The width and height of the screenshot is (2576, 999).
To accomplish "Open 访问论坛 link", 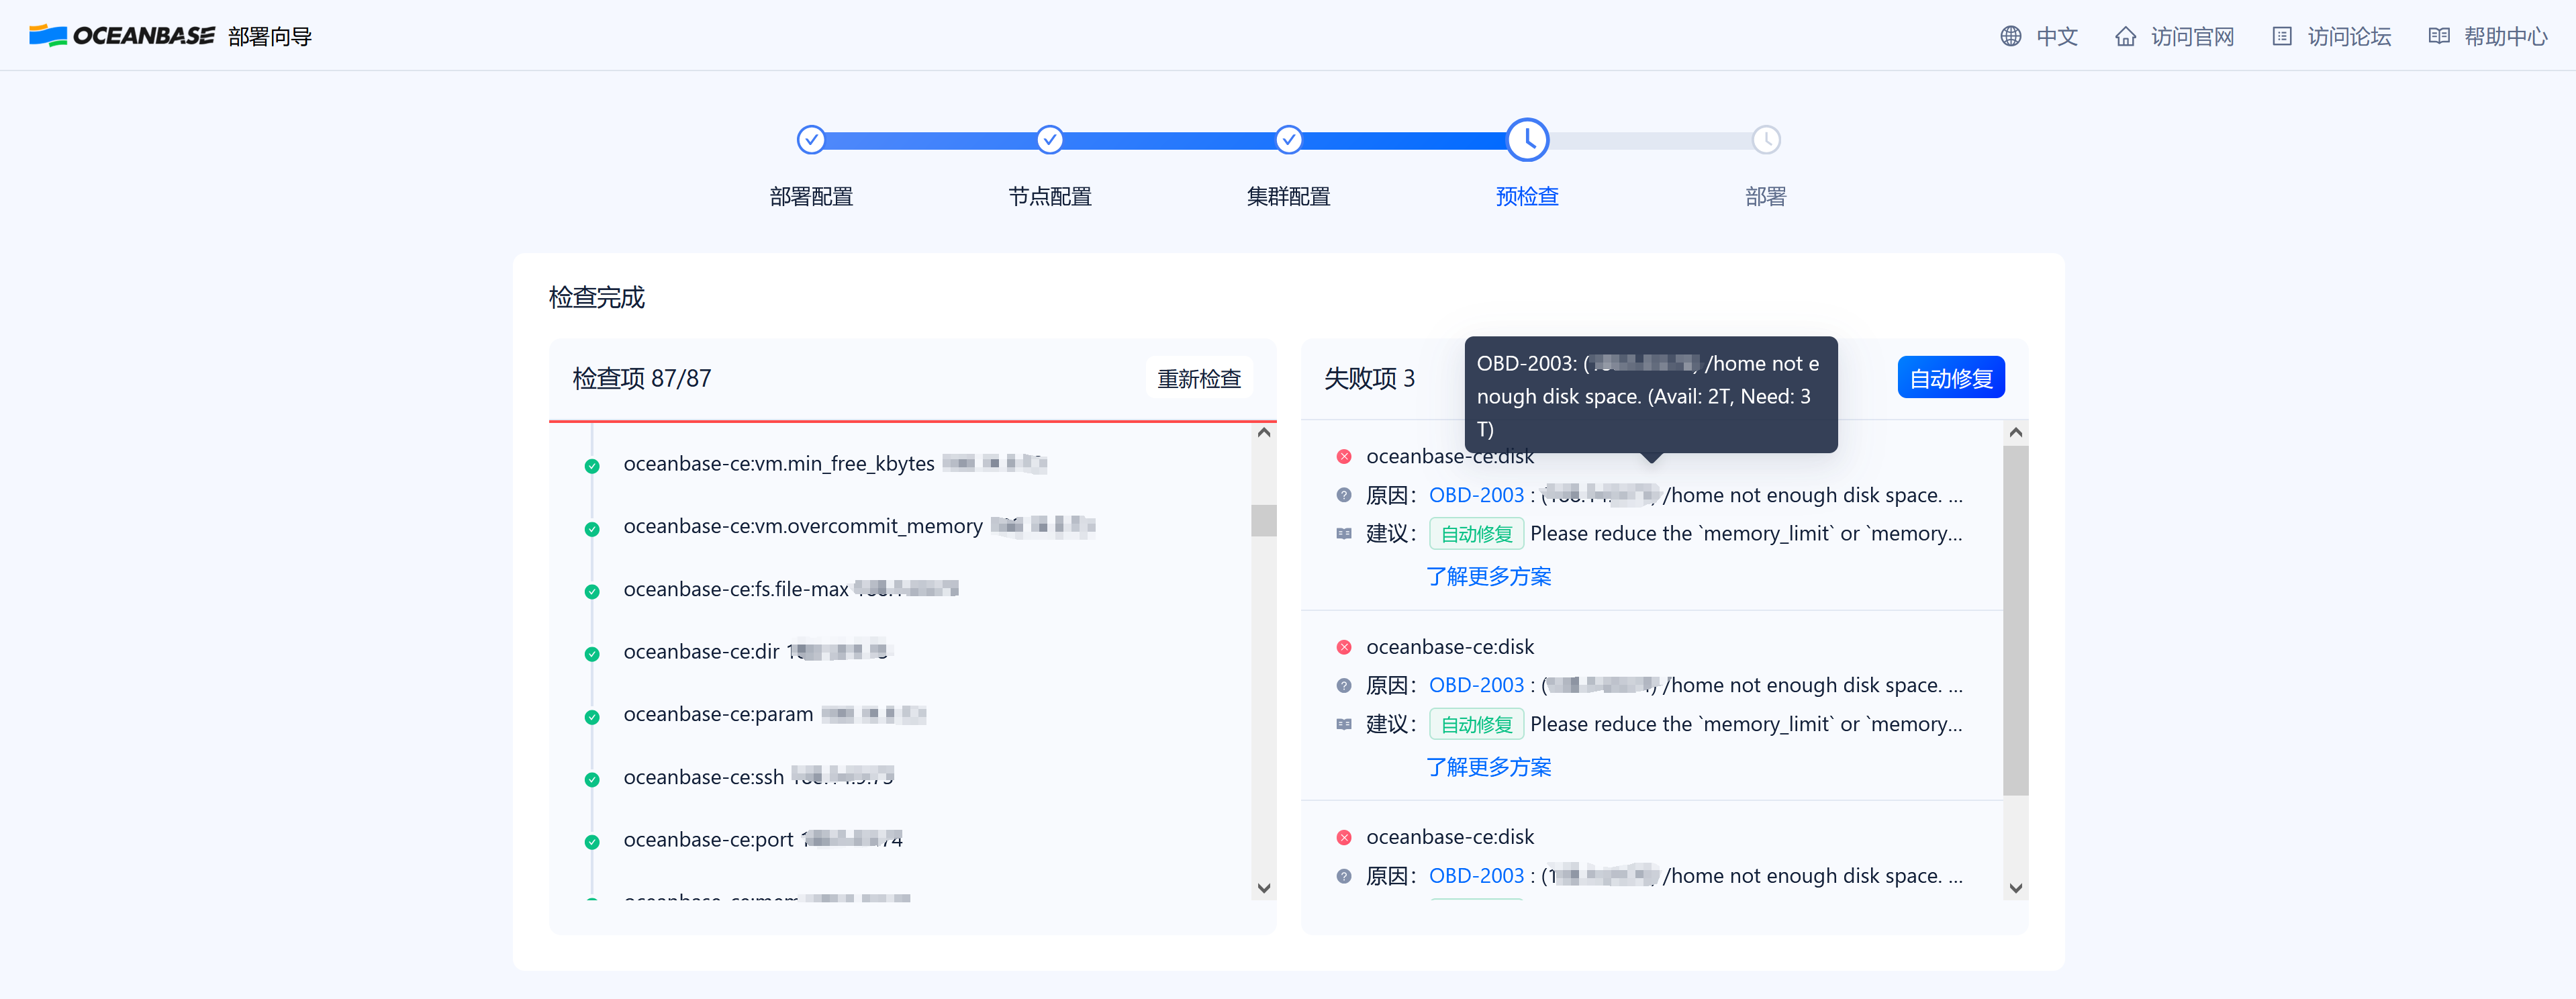I will pyautogui.click(x=2349, y=36).
